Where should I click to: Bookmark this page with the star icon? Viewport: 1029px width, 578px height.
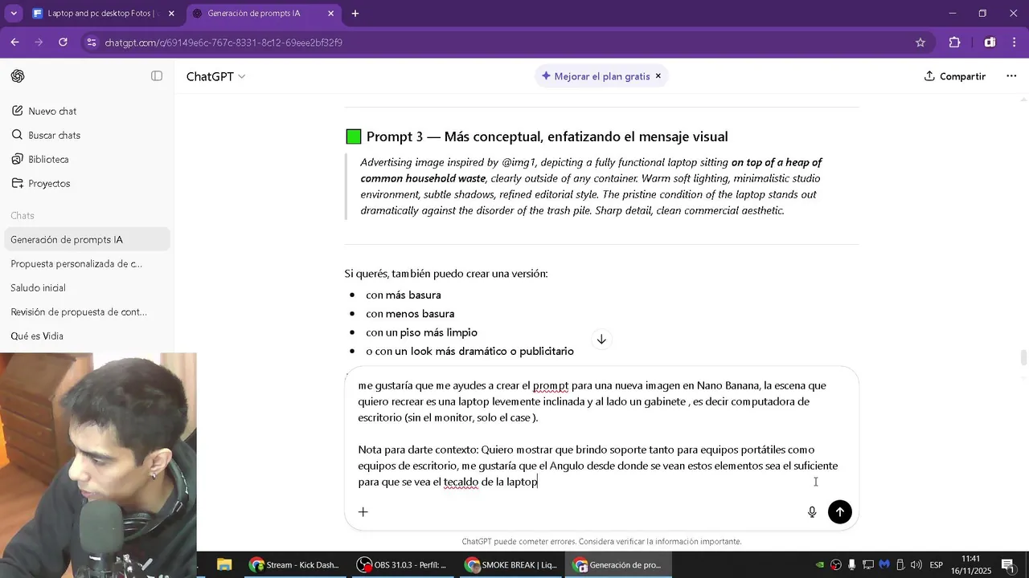pyautogui.click(x=920, y=43)
